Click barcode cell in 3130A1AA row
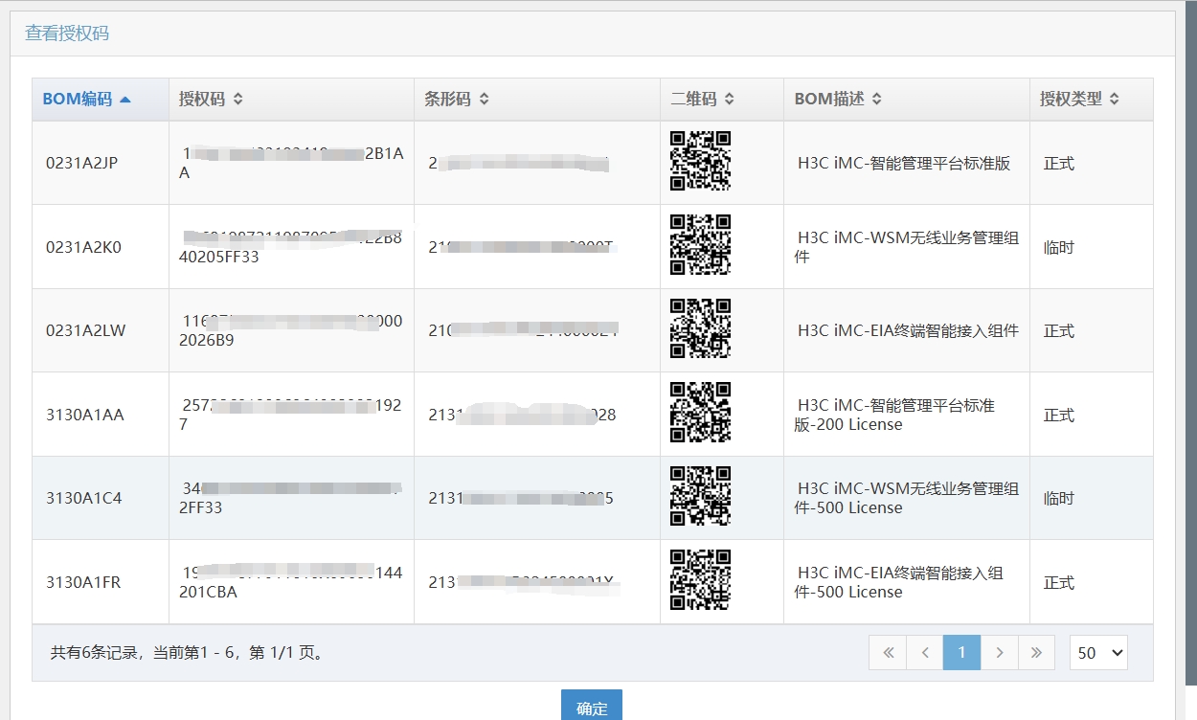Screen dimensions: 1197x720 537,415
